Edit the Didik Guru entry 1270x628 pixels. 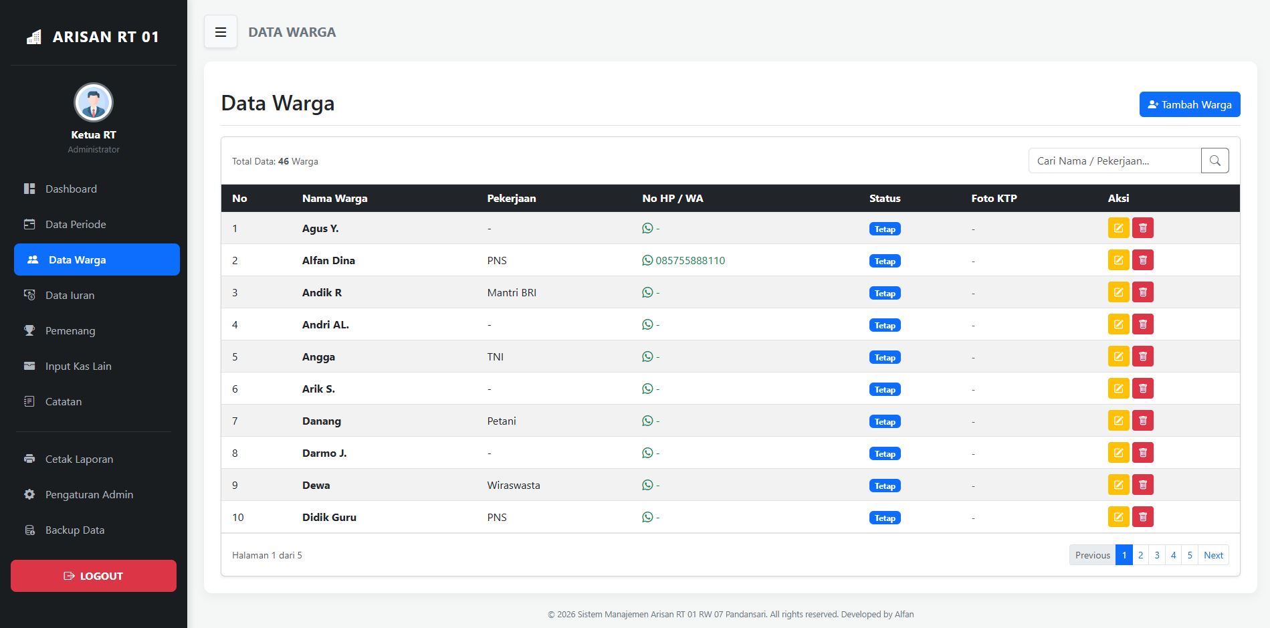(1118, 517)
